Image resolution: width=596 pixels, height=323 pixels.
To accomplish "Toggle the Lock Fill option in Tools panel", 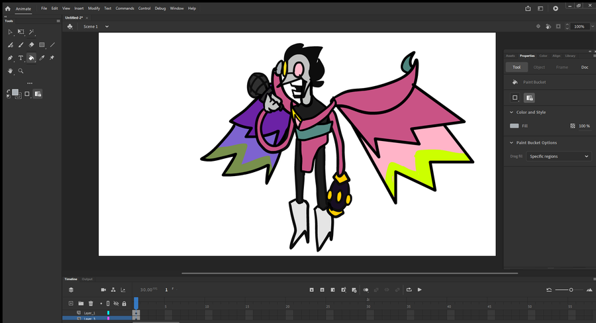I will (38, 93).
